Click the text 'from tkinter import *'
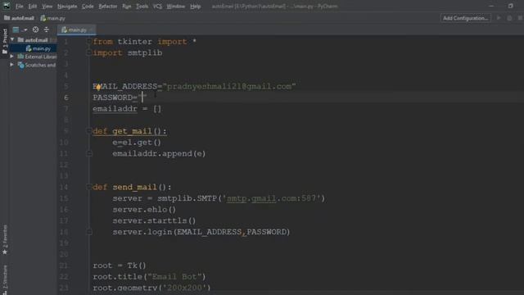Image resolution: width=524 pixels, height=295 pixels. (144, 42)
